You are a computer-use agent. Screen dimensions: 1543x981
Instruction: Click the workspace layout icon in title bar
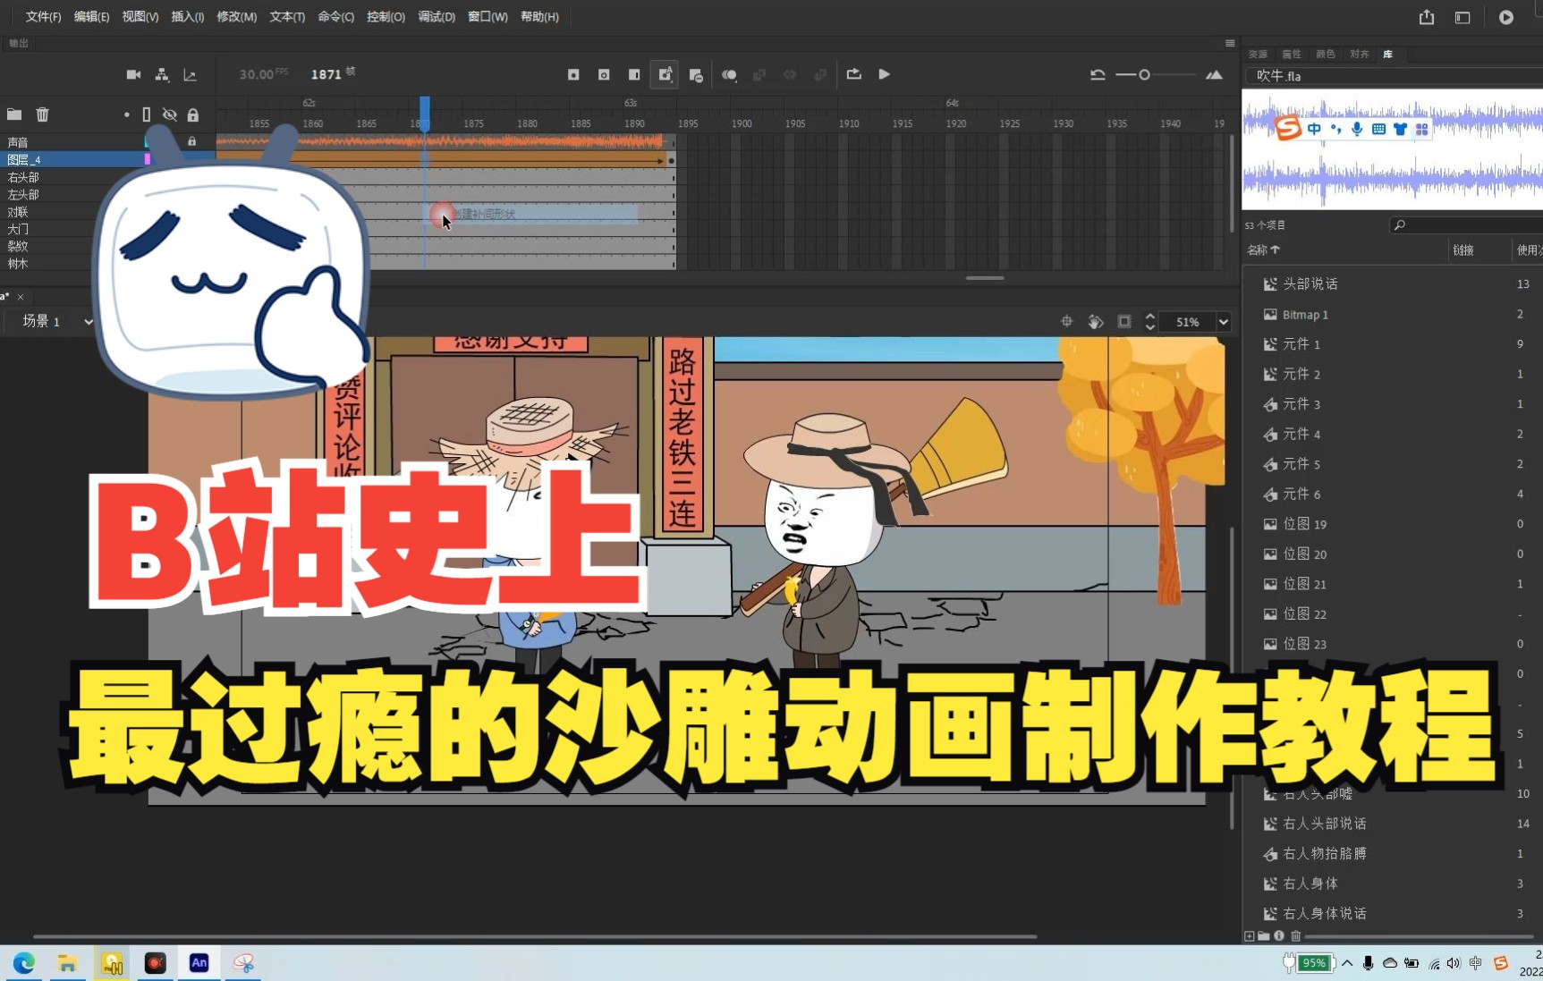tap(1462, 17)
